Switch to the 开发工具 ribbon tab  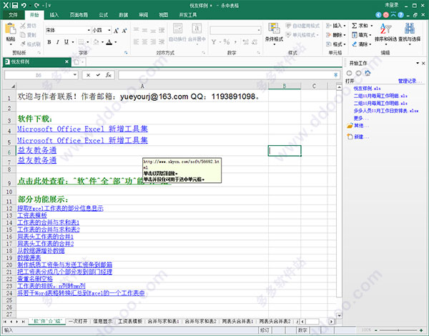[188, 15]
